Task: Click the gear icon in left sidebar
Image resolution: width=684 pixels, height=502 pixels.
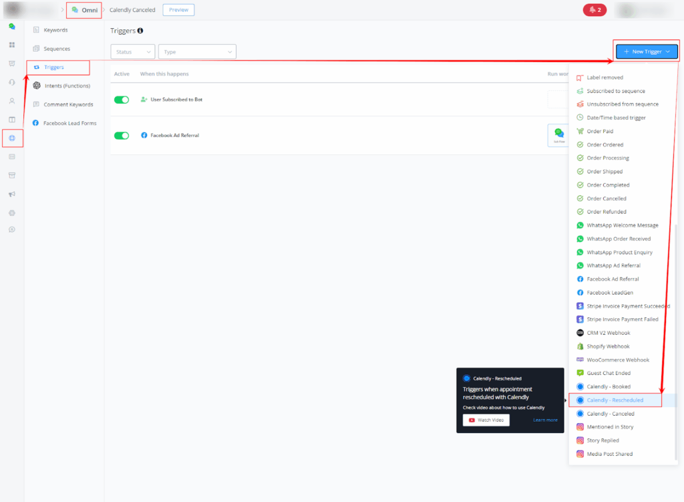Action: 12,213
